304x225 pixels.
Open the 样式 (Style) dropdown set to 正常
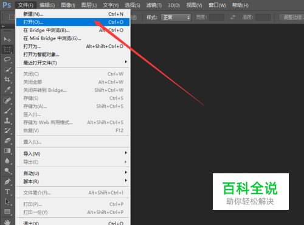(x=176, y=18)
